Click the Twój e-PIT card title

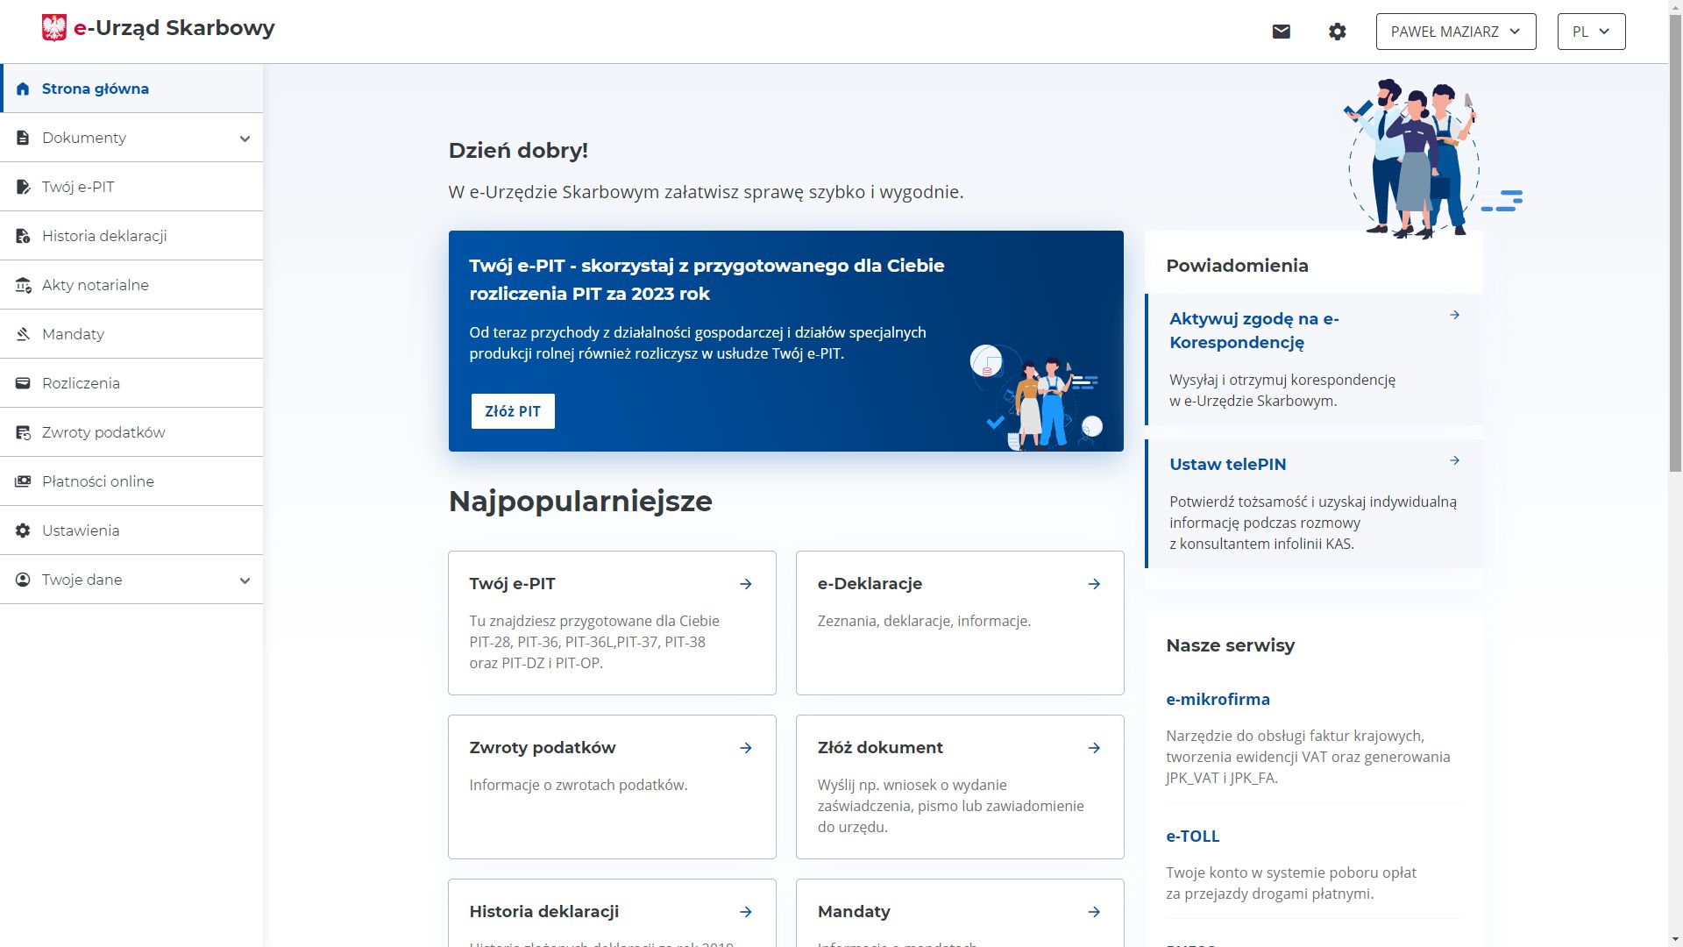512,584
